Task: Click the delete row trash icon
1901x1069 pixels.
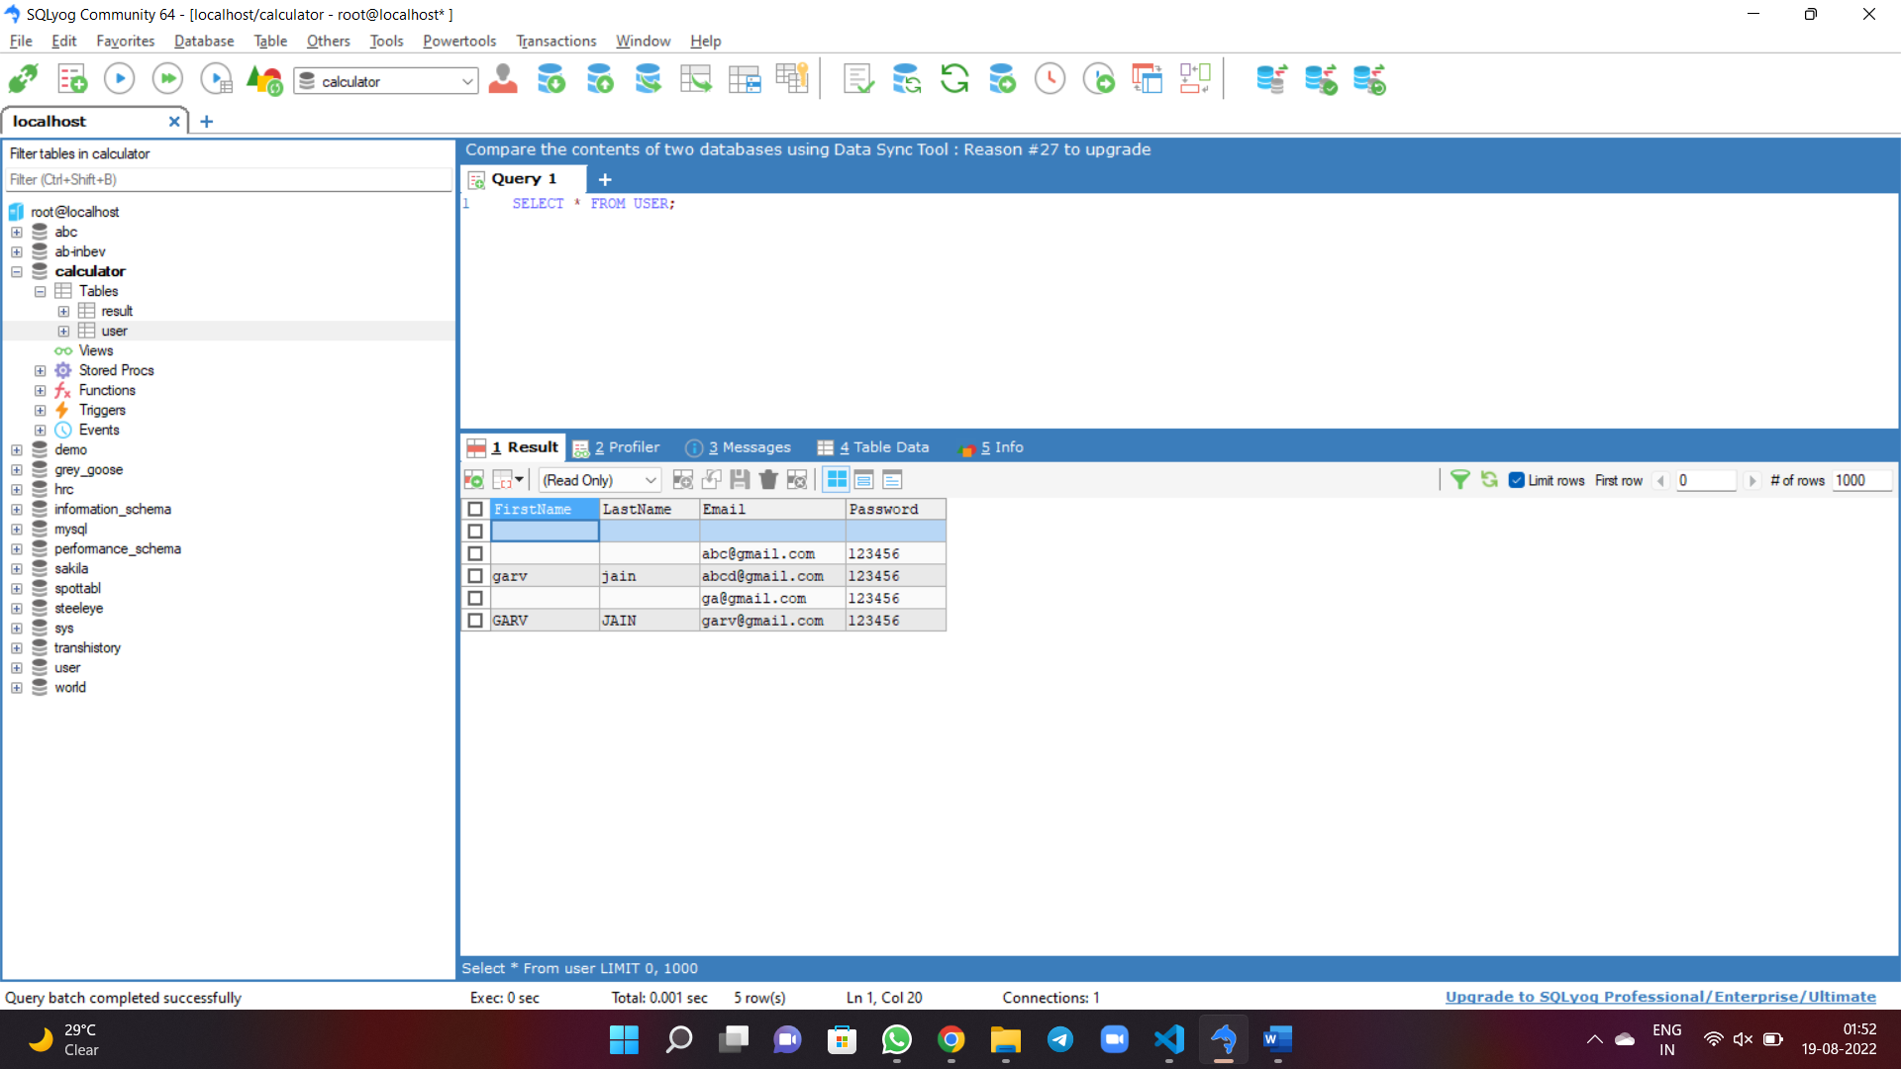Action: [x=768, y=480]
